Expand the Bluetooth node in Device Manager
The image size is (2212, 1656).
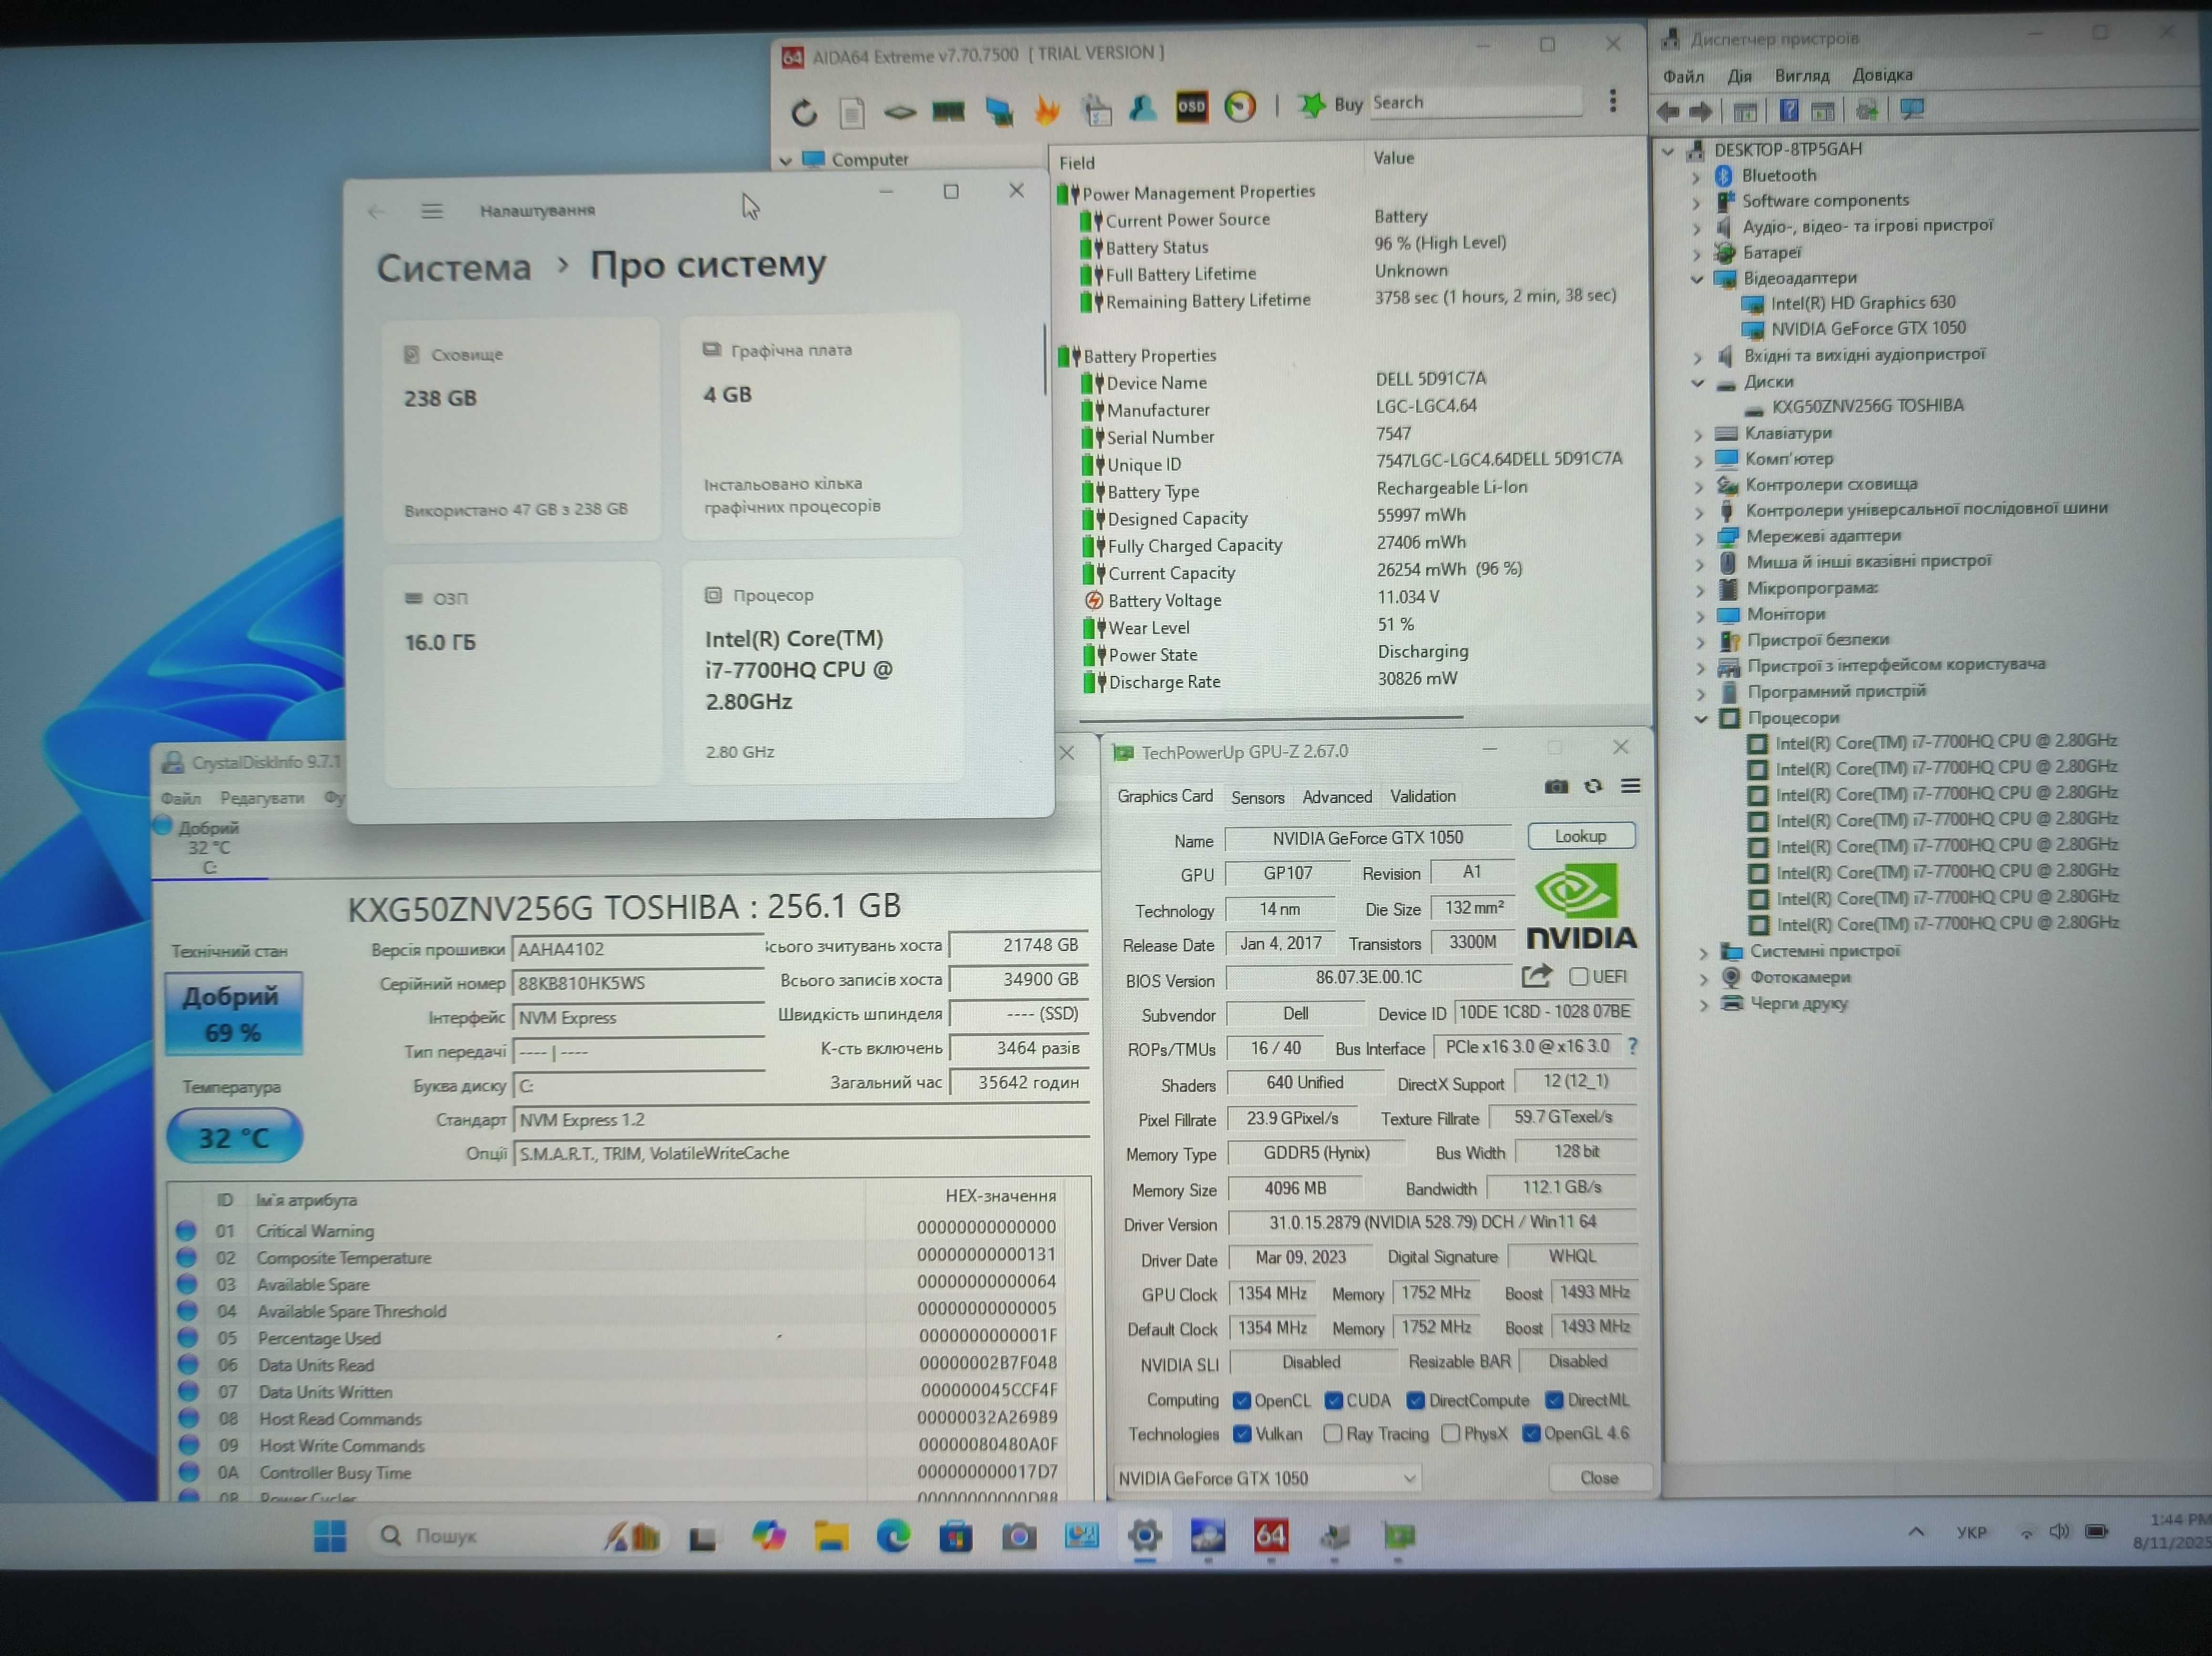point(1696,177)
